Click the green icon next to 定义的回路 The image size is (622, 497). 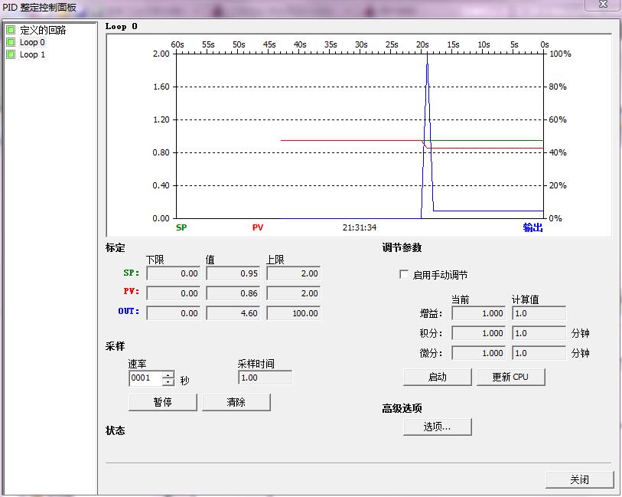(11, 30)
